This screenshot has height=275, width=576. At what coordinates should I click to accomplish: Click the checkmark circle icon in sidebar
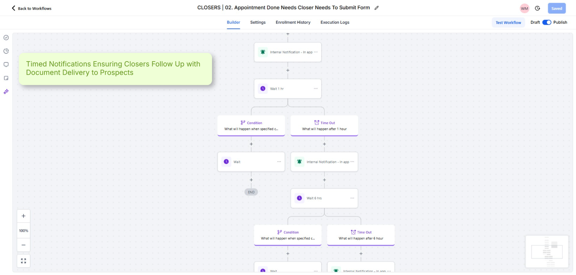tap(6, 38)
